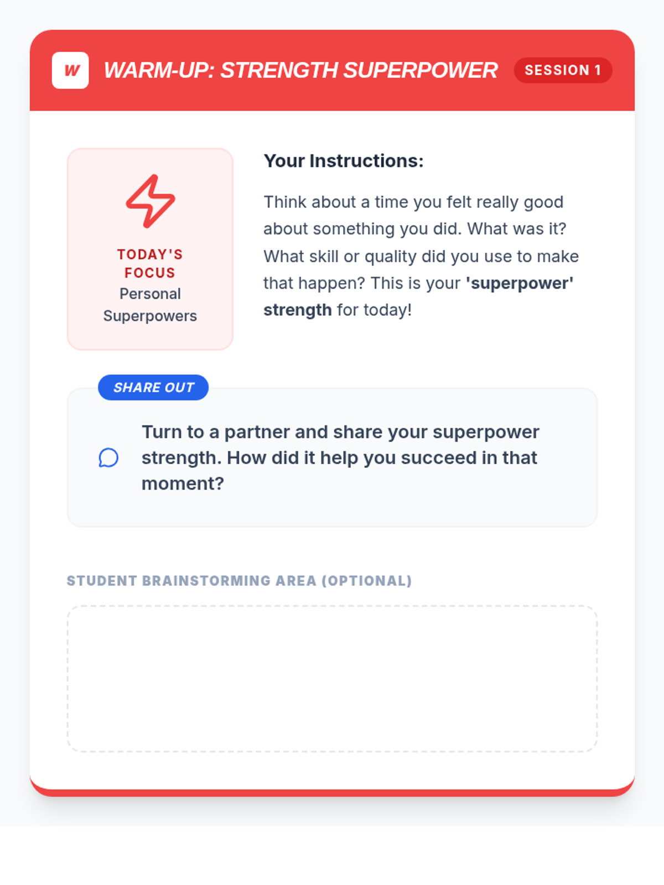Click the "What skill or quality" line
This screenshot has height=885, width=664.
tap(421, 256)
